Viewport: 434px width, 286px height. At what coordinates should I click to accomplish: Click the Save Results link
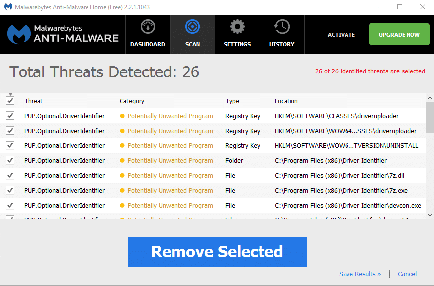tap(360, 274)
